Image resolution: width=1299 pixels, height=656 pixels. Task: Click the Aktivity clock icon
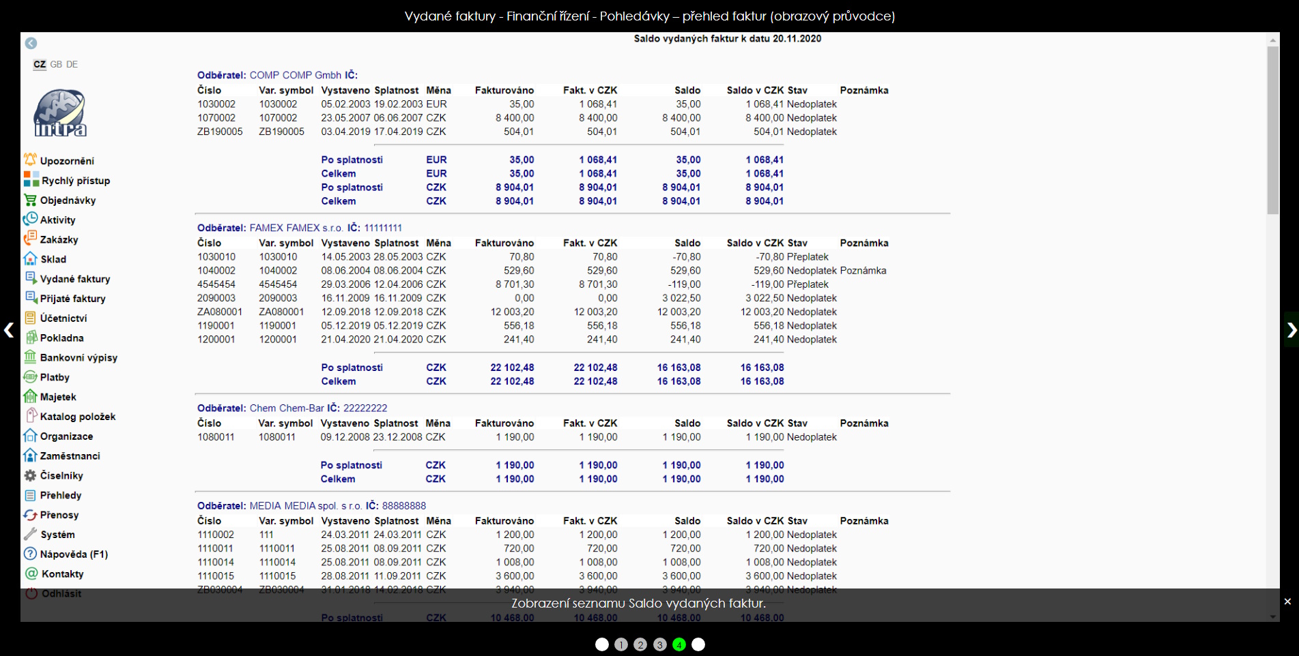(30, 219)
